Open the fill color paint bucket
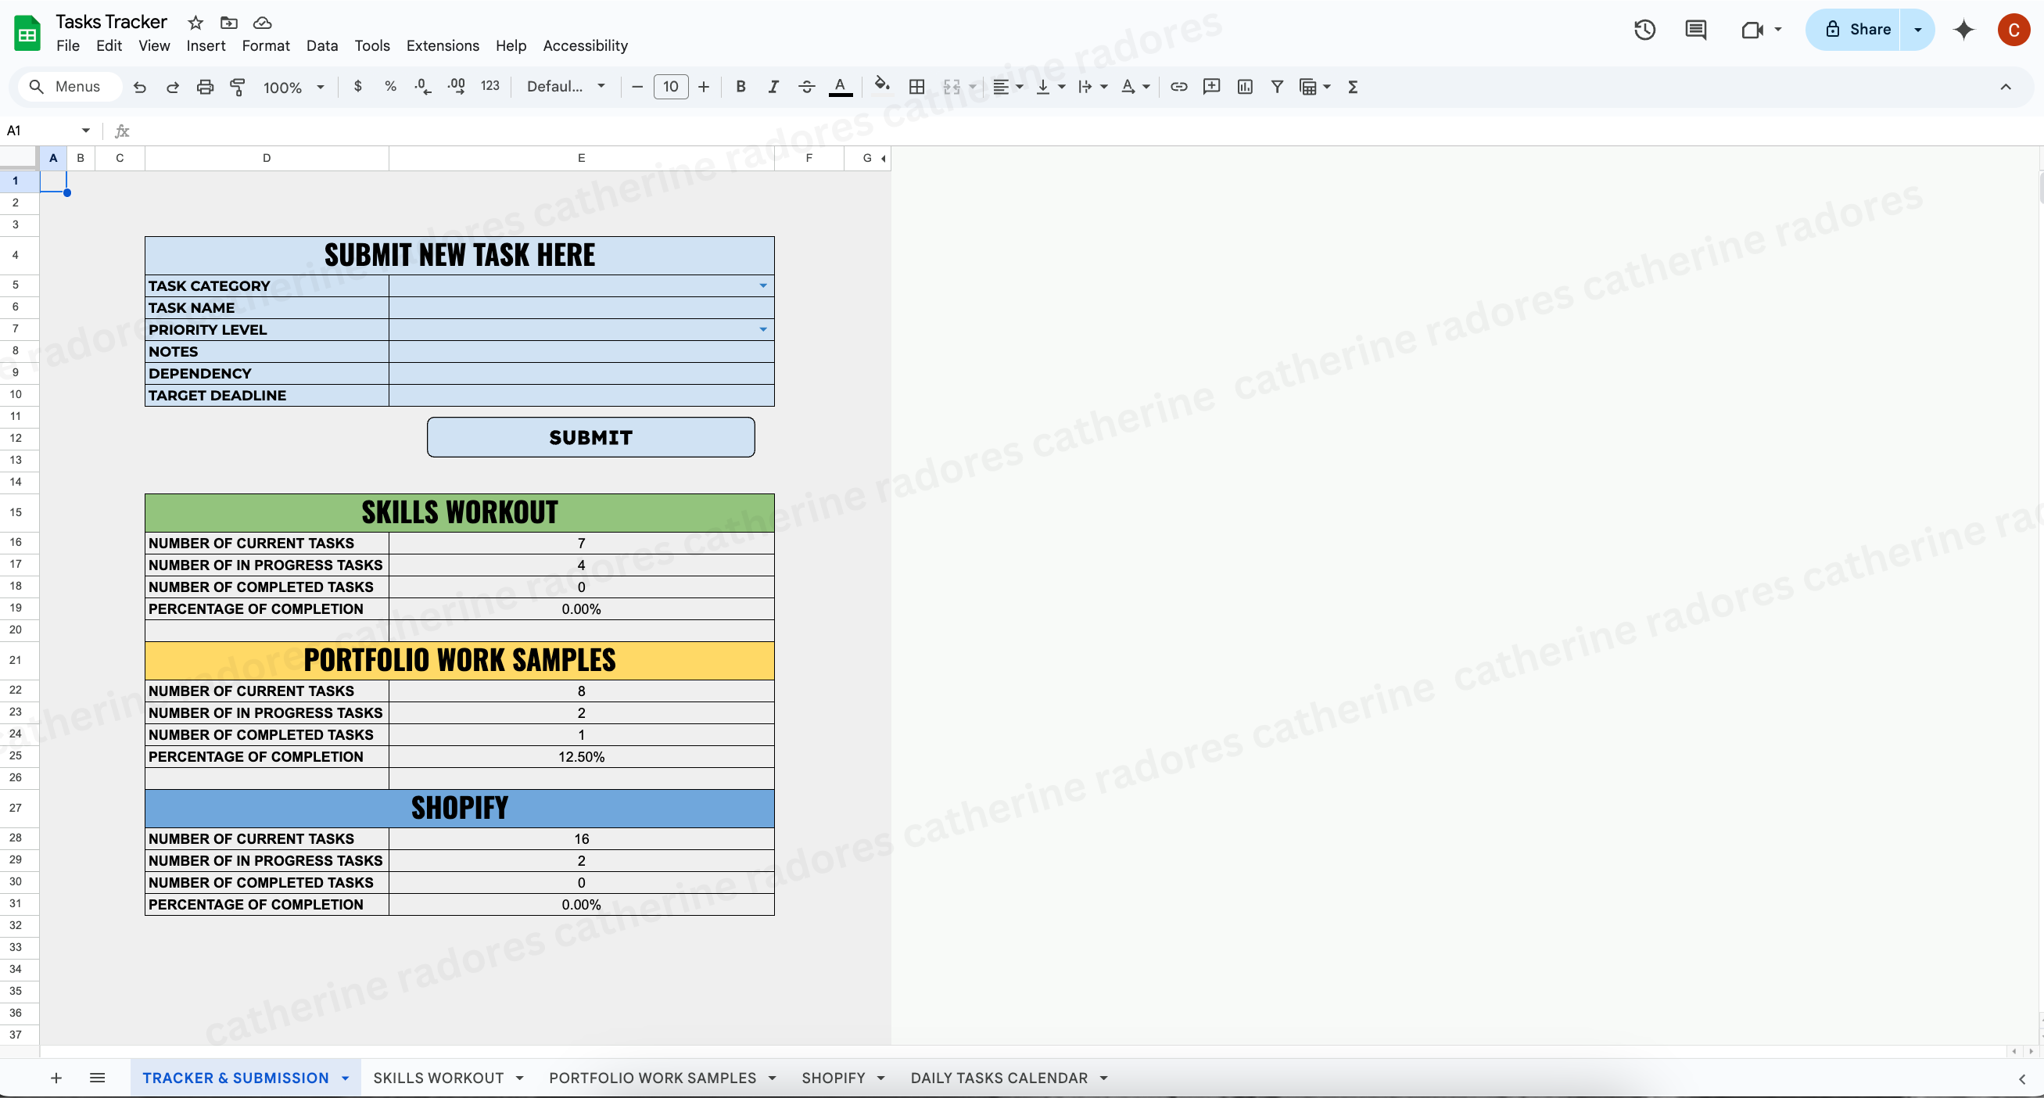This screenshot has height=1098, width=2044. 881,85
